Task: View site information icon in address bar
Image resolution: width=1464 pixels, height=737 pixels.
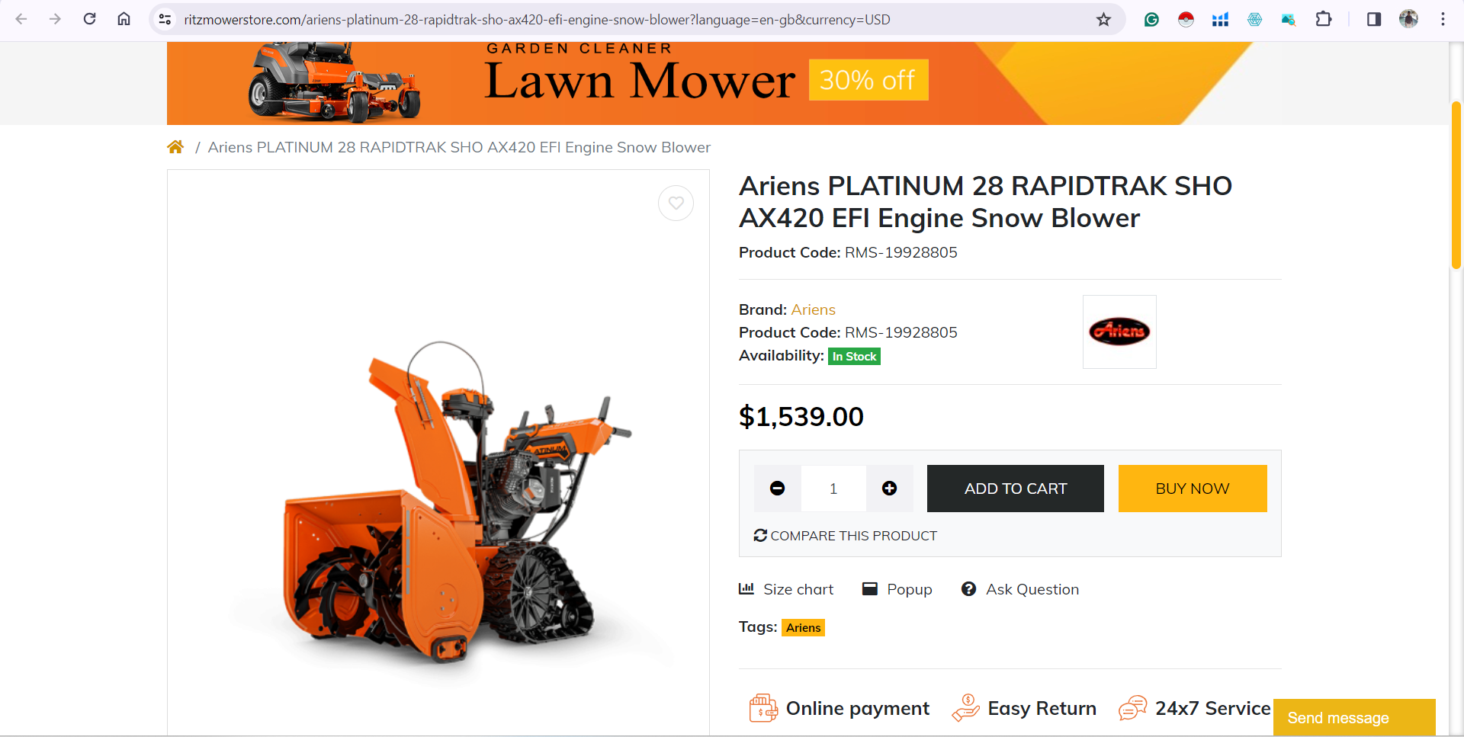Action: coord(165,19)
